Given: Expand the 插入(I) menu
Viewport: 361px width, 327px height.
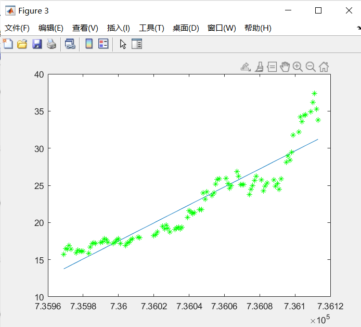Looking at the screenshot, I should pyautogui.click(x=118, y=28).
